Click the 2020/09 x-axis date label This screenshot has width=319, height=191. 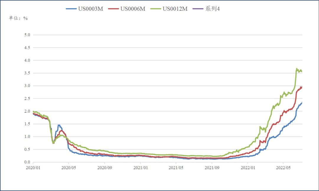click(x=105, y=167)
